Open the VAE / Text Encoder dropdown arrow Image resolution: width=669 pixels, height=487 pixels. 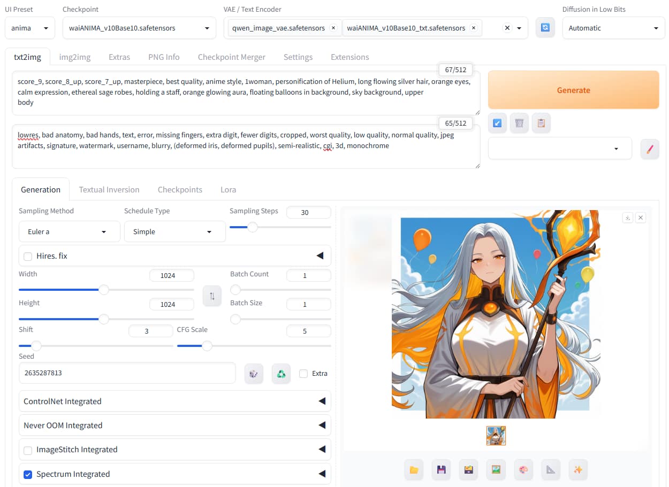click(x=519, y=28)
